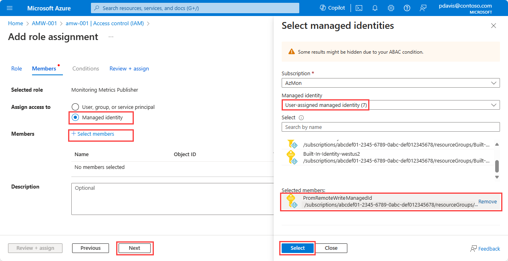Switch to the Role tab
This screenshot has height=261, width=508.
(x=16, y=68)
